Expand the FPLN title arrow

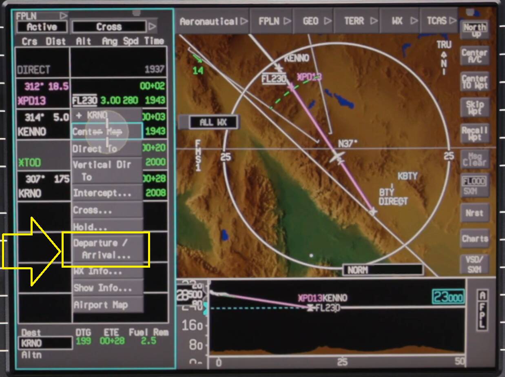pos(63,16)
